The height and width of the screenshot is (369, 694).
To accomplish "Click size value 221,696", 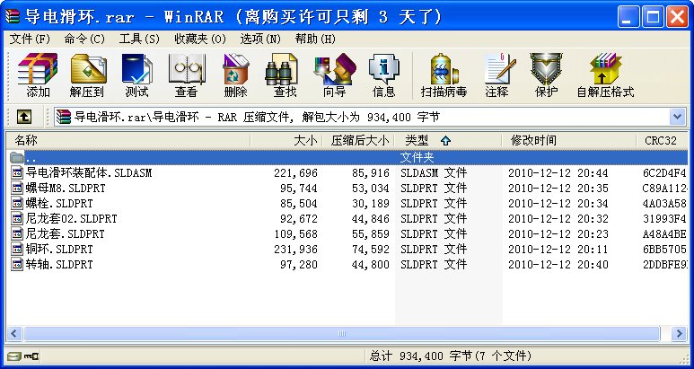I will click(295, 172).
